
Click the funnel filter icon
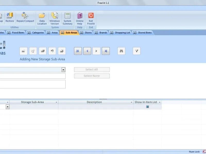136,51
